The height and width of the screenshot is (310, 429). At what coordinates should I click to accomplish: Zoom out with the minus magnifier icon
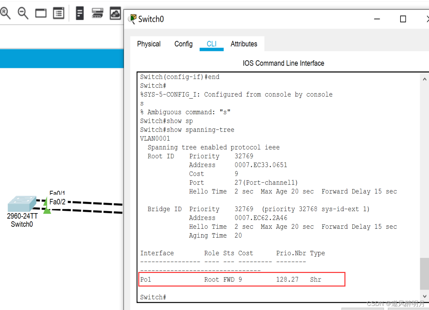tap(23, 13)
